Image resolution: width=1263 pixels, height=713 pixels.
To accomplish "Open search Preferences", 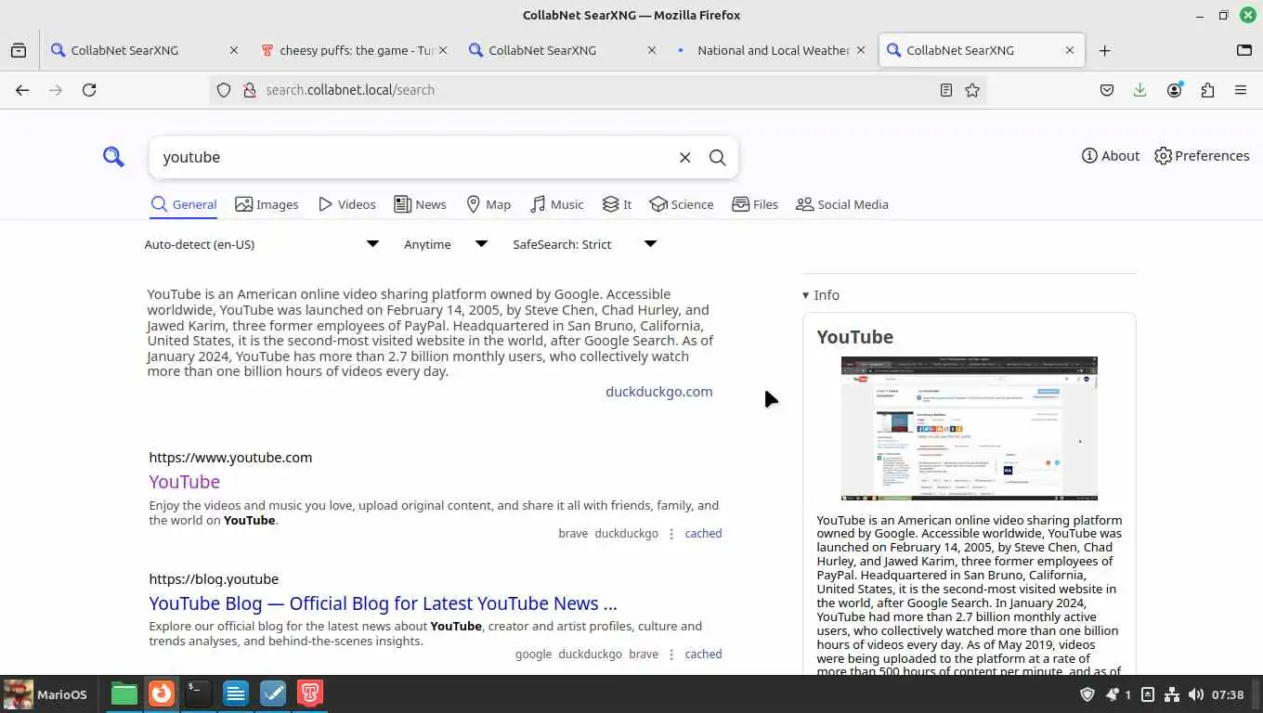I will coord(1202,156).
